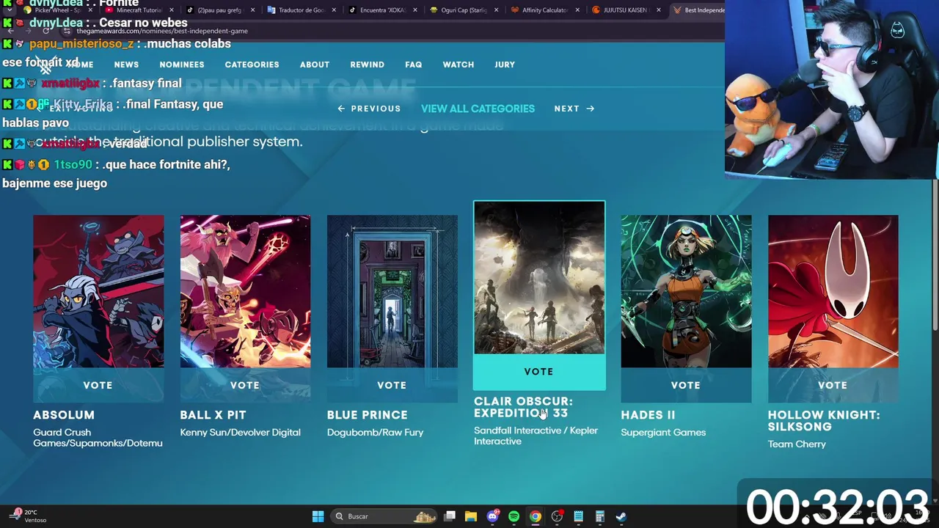The image size is (939, 528).
Task: Go to the PREVIOUS category
Action: coord(369,109)
